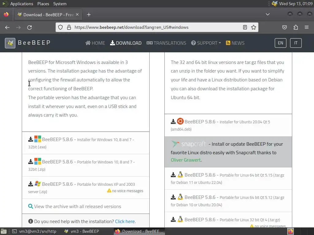Show the padlock connection security info

click(69, 27)
